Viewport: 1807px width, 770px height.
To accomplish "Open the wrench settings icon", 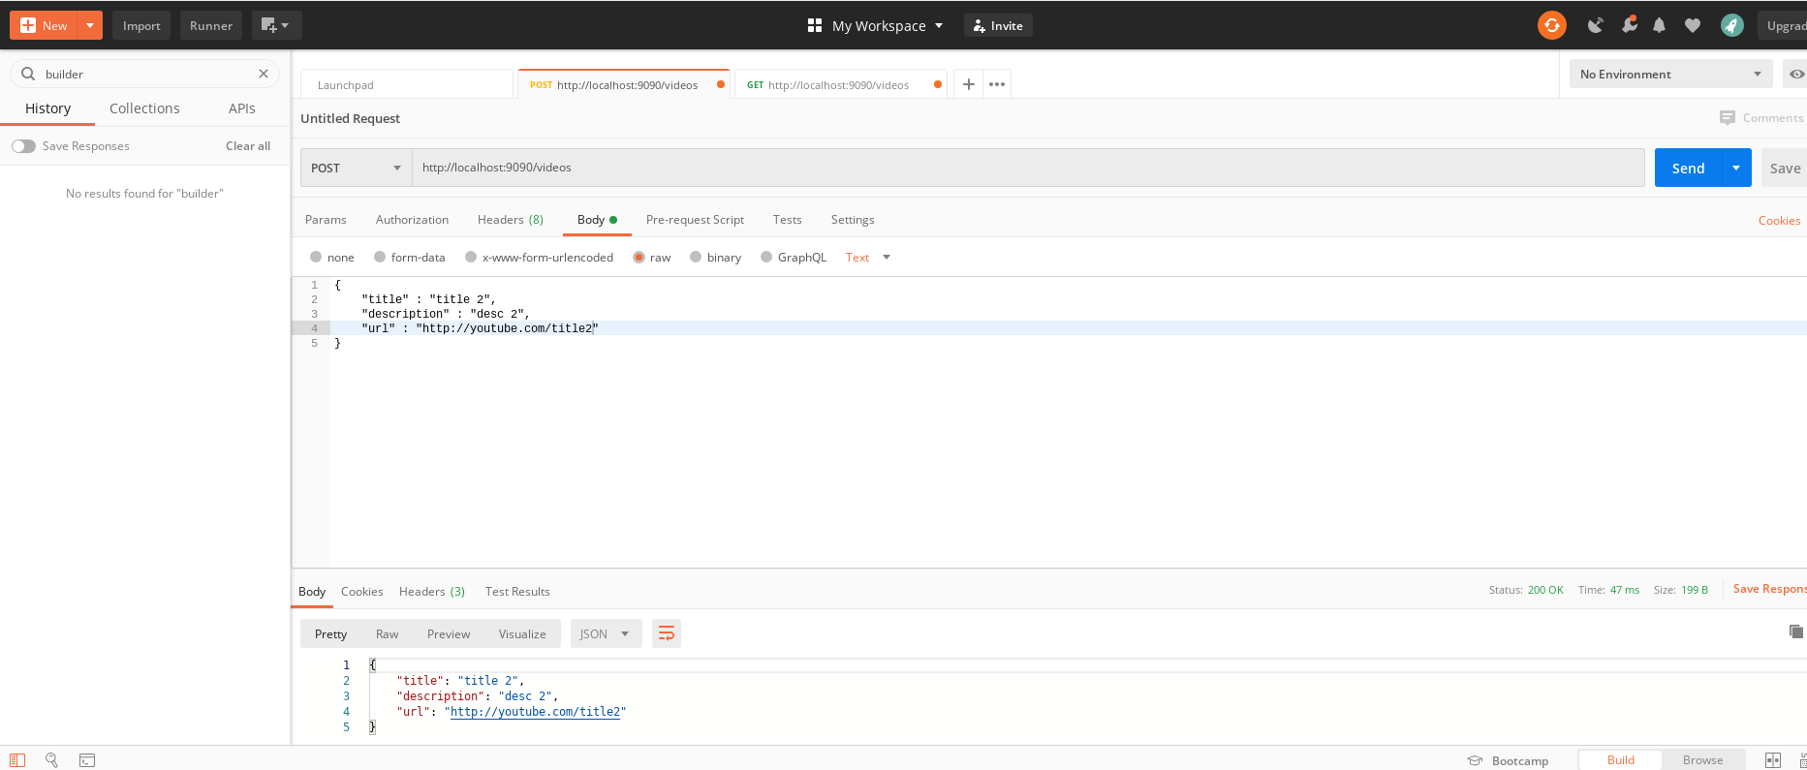I will point(1629,25).
